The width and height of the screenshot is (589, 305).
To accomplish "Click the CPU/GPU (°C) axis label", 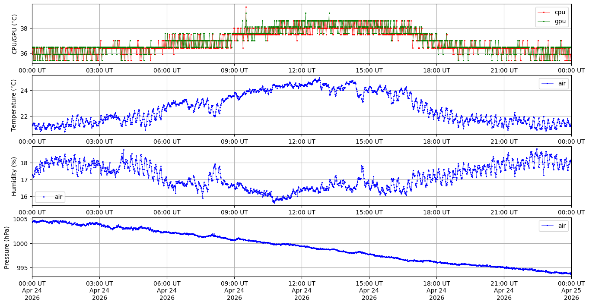I will pos(14,34).
